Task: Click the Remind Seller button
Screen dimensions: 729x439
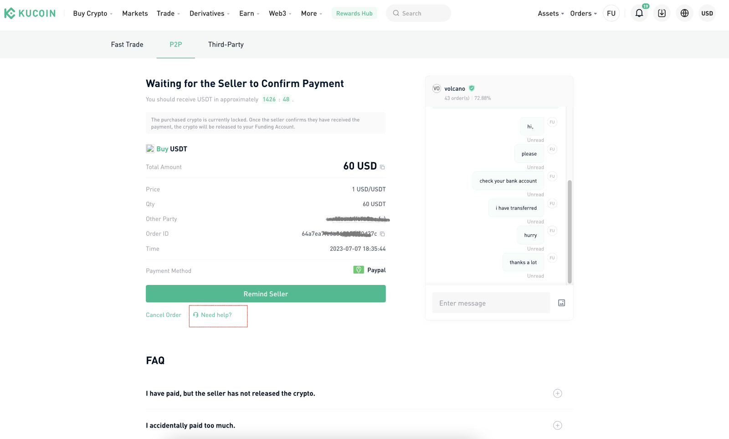Action: coord(266,294)
